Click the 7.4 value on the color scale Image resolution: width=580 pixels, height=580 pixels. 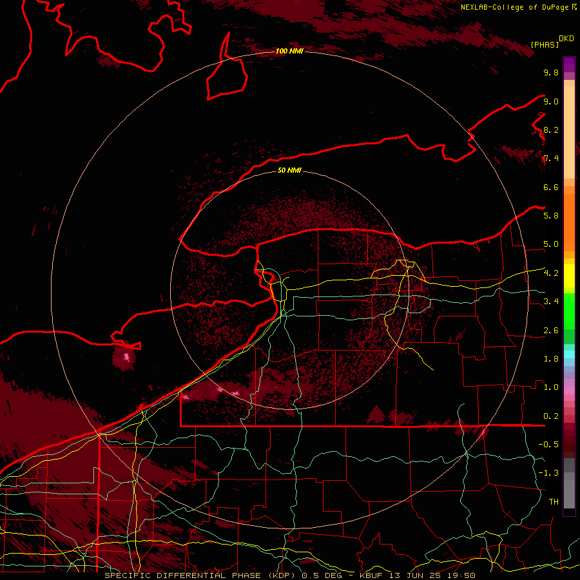(551, 159)
